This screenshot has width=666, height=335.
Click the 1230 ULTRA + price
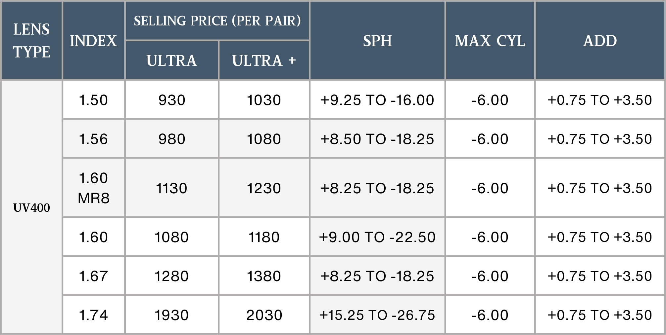pos(264,188)
